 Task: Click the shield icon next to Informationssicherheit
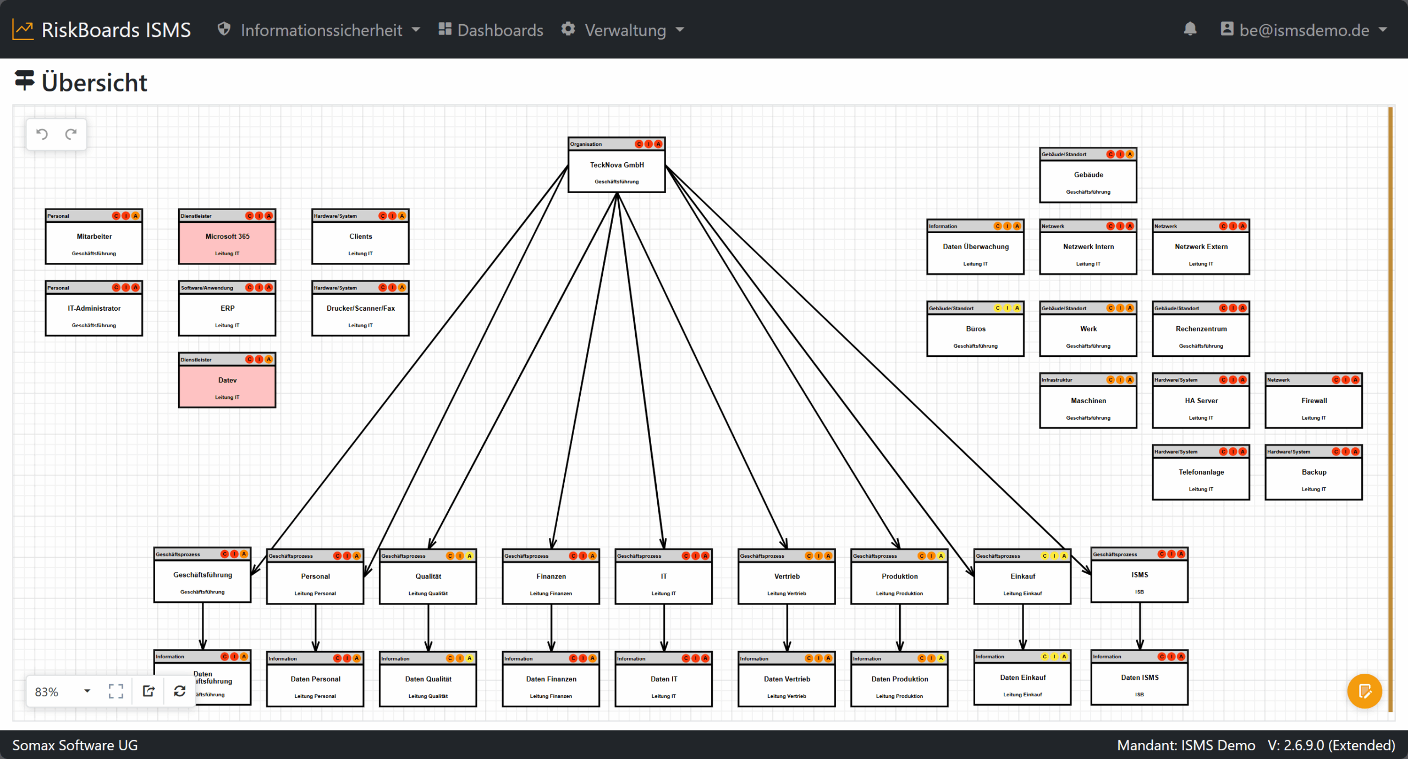coord(224,29)
